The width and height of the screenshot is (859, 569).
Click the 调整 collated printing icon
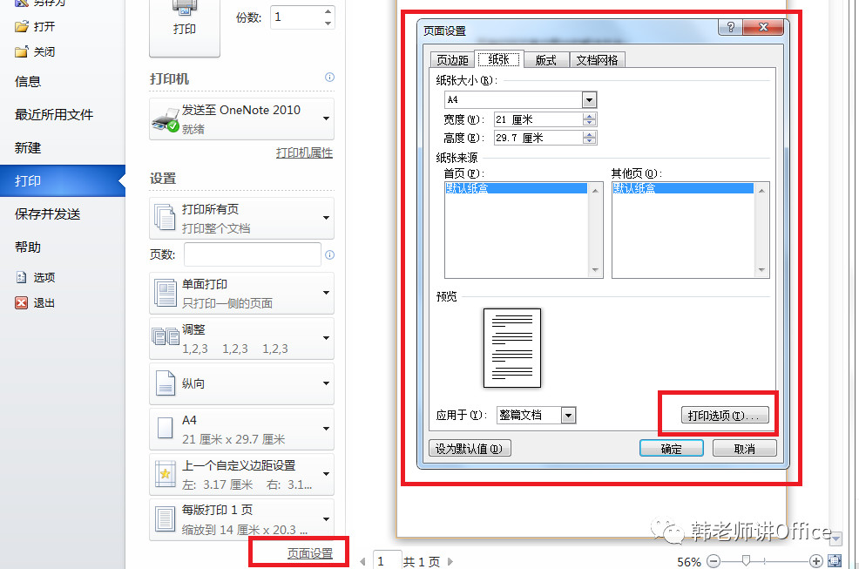click(x=166, y=338)
